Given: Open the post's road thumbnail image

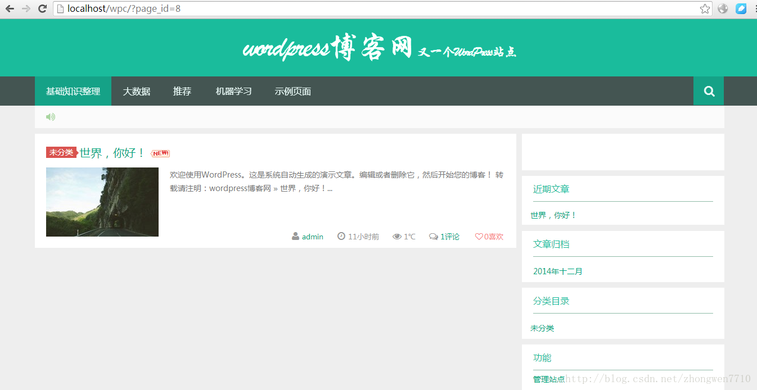Looking at the screenshot, I should (x=102, y=202).
